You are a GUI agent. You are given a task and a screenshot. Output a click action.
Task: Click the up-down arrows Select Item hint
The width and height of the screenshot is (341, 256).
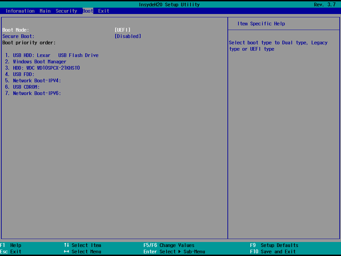click(83, 245)
